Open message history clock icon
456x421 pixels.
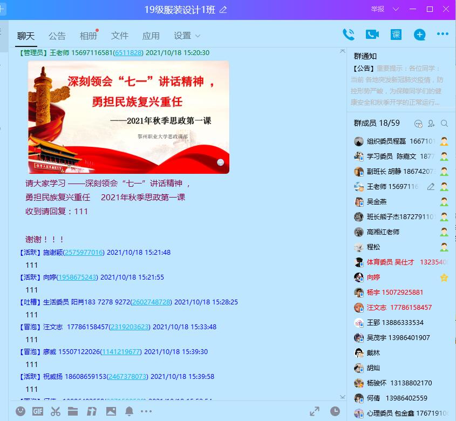pos(335,411)
